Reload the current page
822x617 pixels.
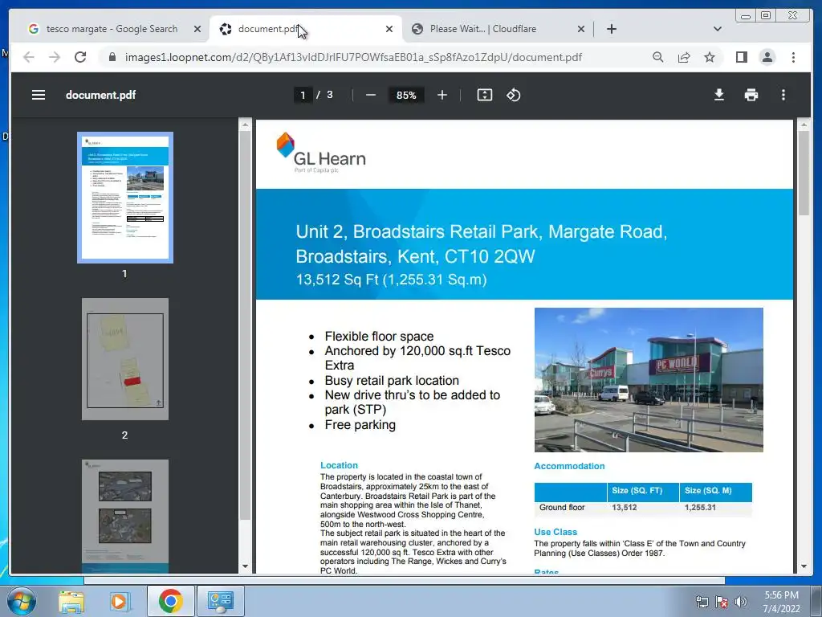(80, 57)
